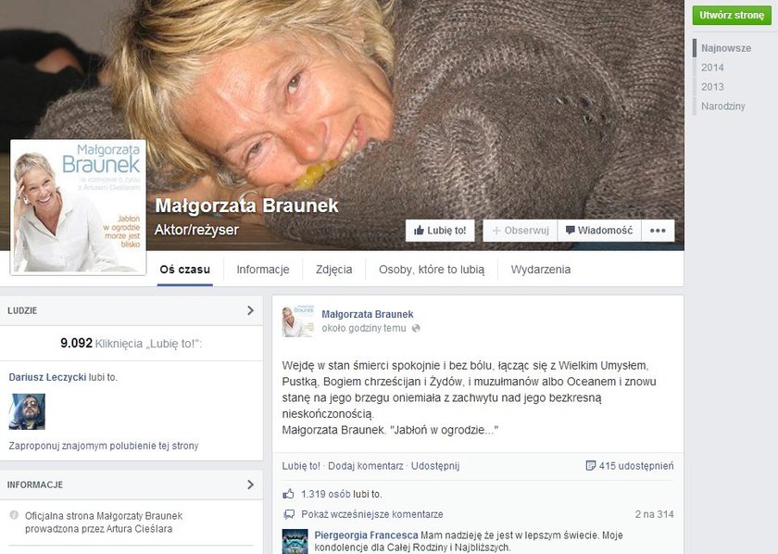Click the three-dots more options button
The height and width of the screenshot is (554, 778).
[658, 231]
